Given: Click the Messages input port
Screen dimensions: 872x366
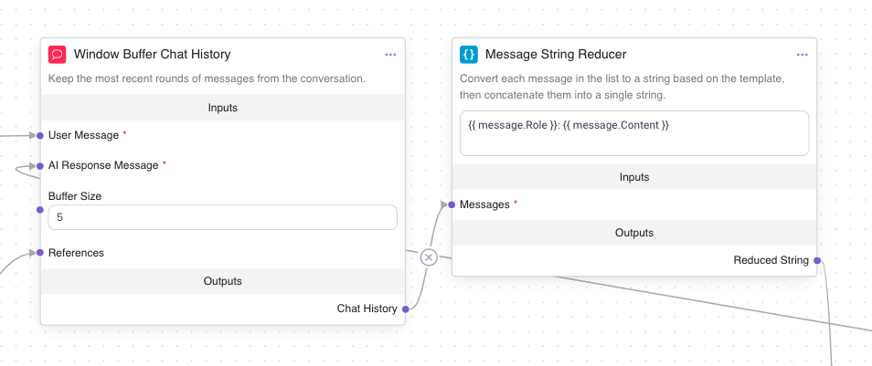Looking at the screenshot, I should [452, 204].
